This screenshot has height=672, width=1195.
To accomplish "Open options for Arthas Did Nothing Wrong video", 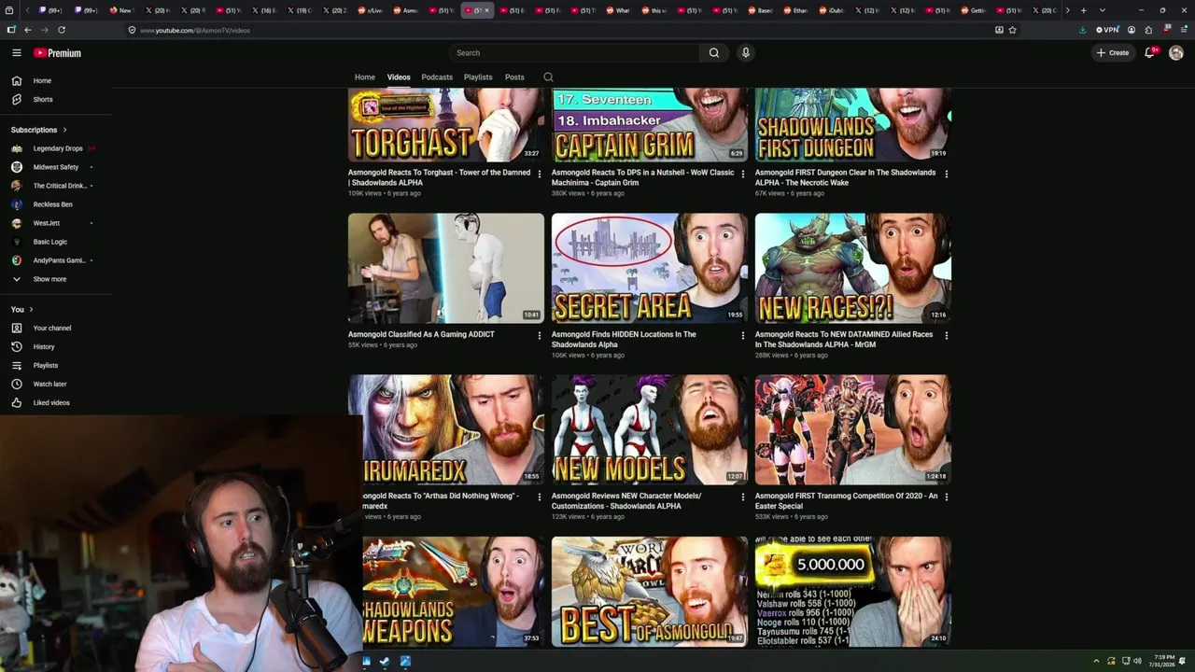I will click(540, 497).
